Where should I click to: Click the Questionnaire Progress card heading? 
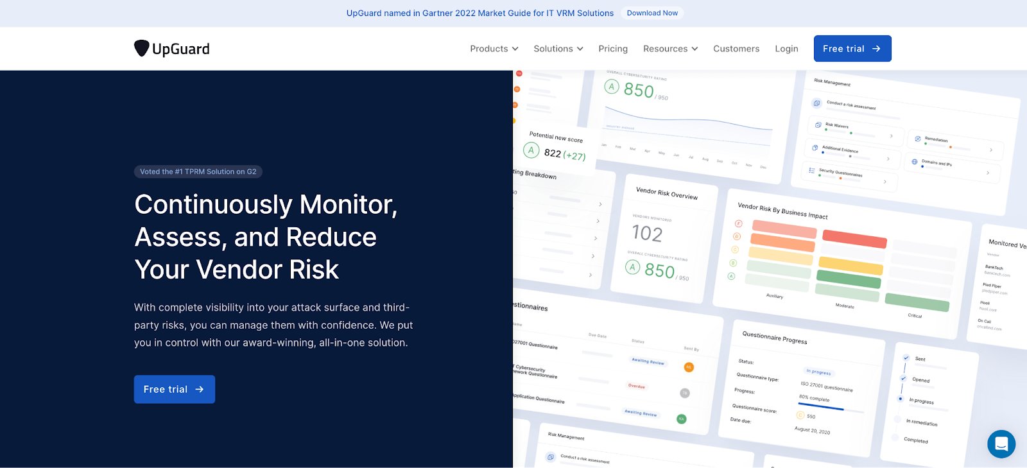pyautogui.click(x=775, y=337)
